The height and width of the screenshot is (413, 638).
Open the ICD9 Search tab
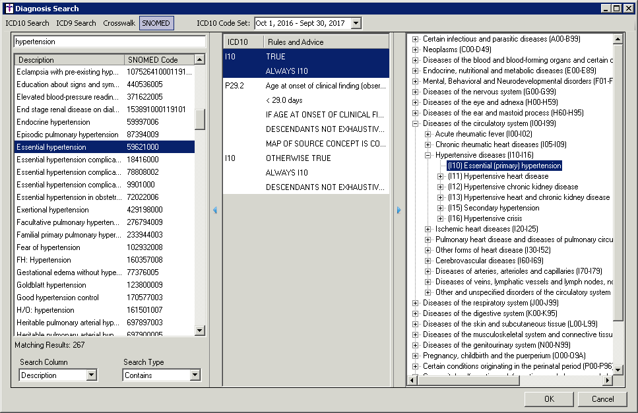76,23
